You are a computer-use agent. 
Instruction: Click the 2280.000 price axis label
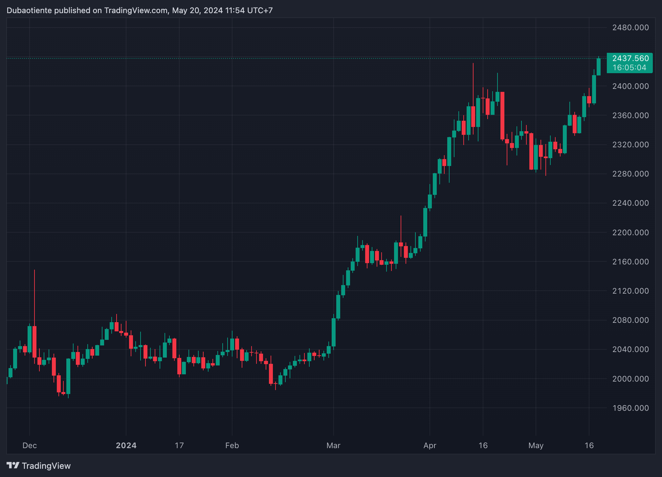630,174
